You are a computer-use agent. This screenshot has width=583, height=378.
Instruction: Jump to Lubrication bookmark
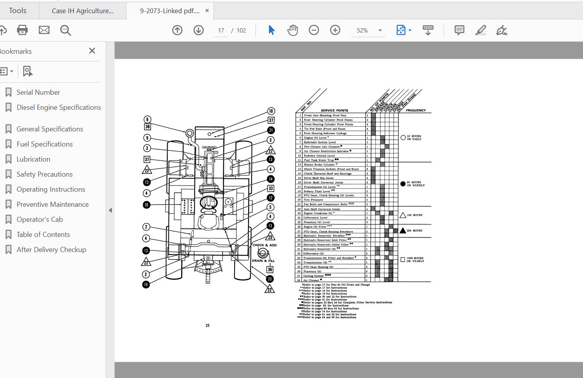[33, 159]
